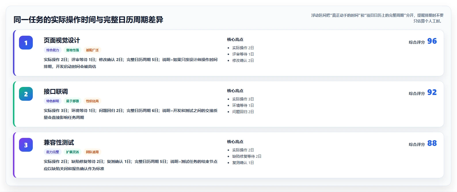Click the 环境等待 1日 bullet
This screenshot has width=457, height=192.
click(x=243, y=105)
